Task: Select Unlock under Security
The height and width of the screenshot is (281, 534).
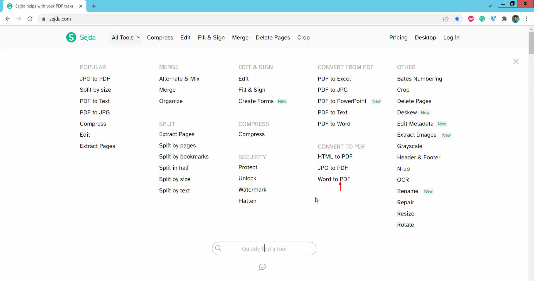Action: pos(247,178)
